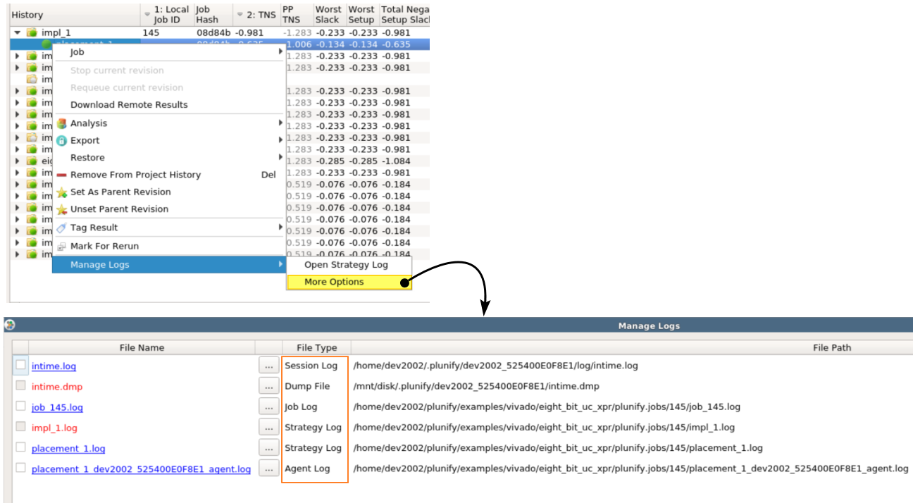
Task: Click the green status dot on placement_1
Action: [45, 43]
